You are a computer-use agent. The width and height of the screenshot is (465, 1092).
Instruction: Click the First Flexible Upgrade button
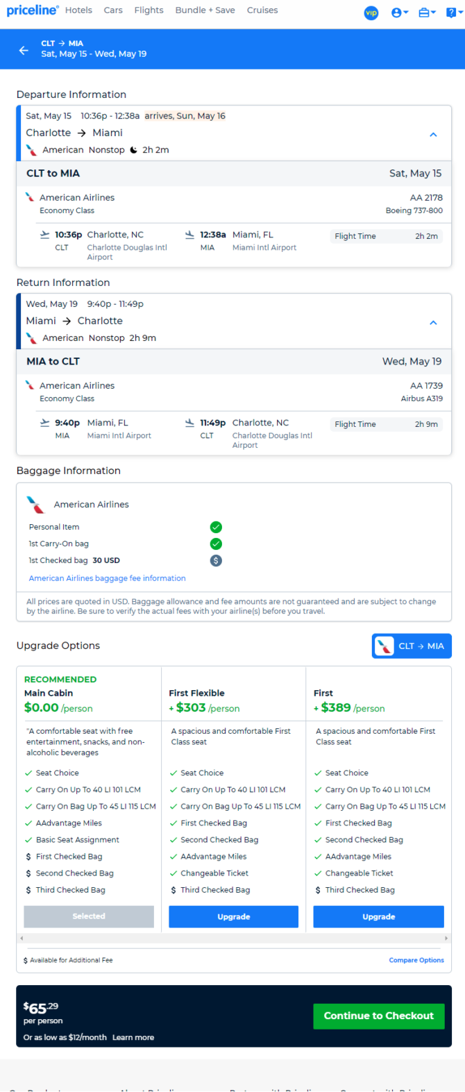point(234,916)
